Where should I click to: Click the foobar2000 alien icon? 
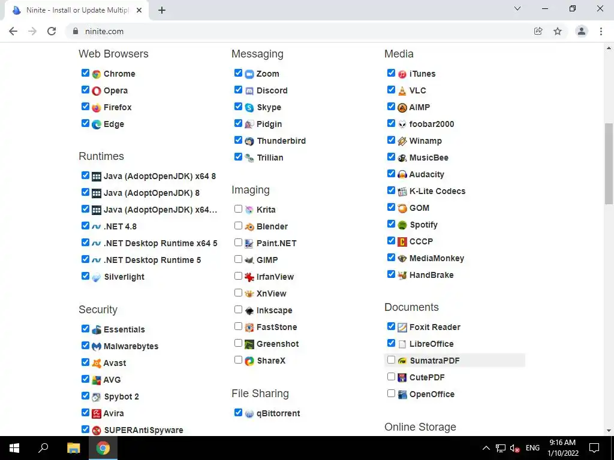pyautogui.click(x=402, y=125)
